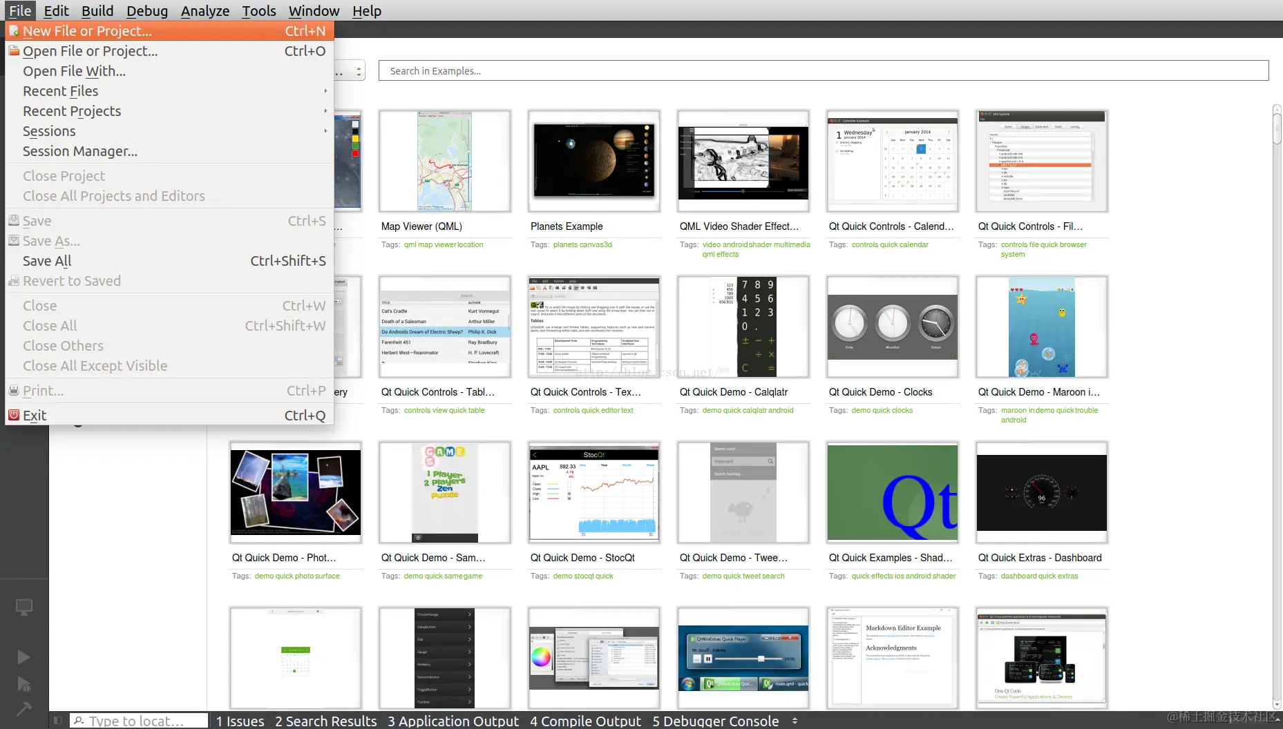Click the 'tweet' tag link
The image size is (1283, 729).
752,576
